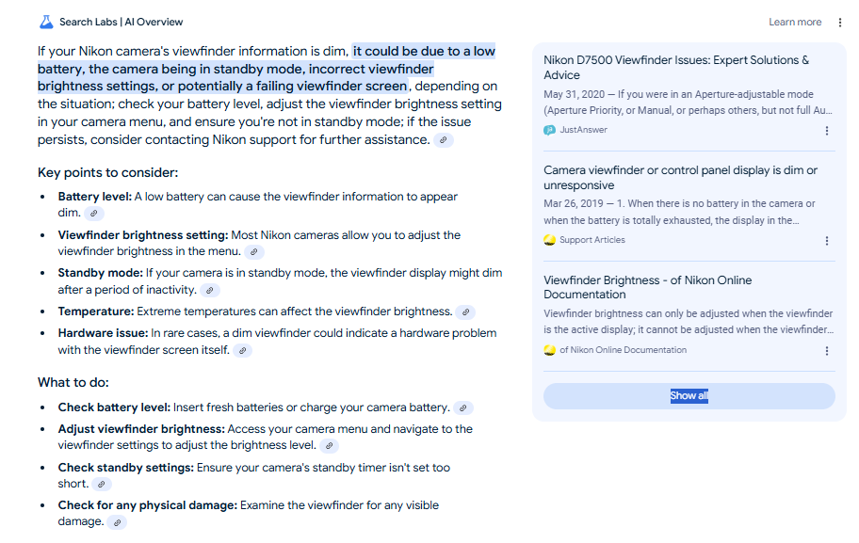859x543 pixels.
Task: Click the link chip after Hardware issue bullet
Action: pos(242,350)
